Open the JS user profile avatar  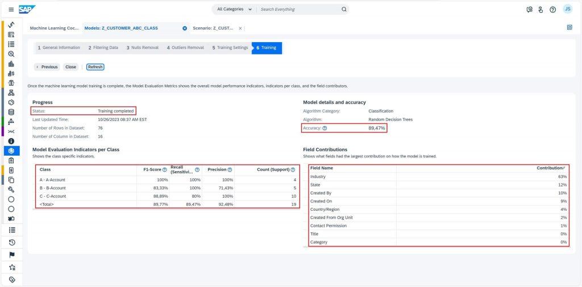[x=568, y=9]
